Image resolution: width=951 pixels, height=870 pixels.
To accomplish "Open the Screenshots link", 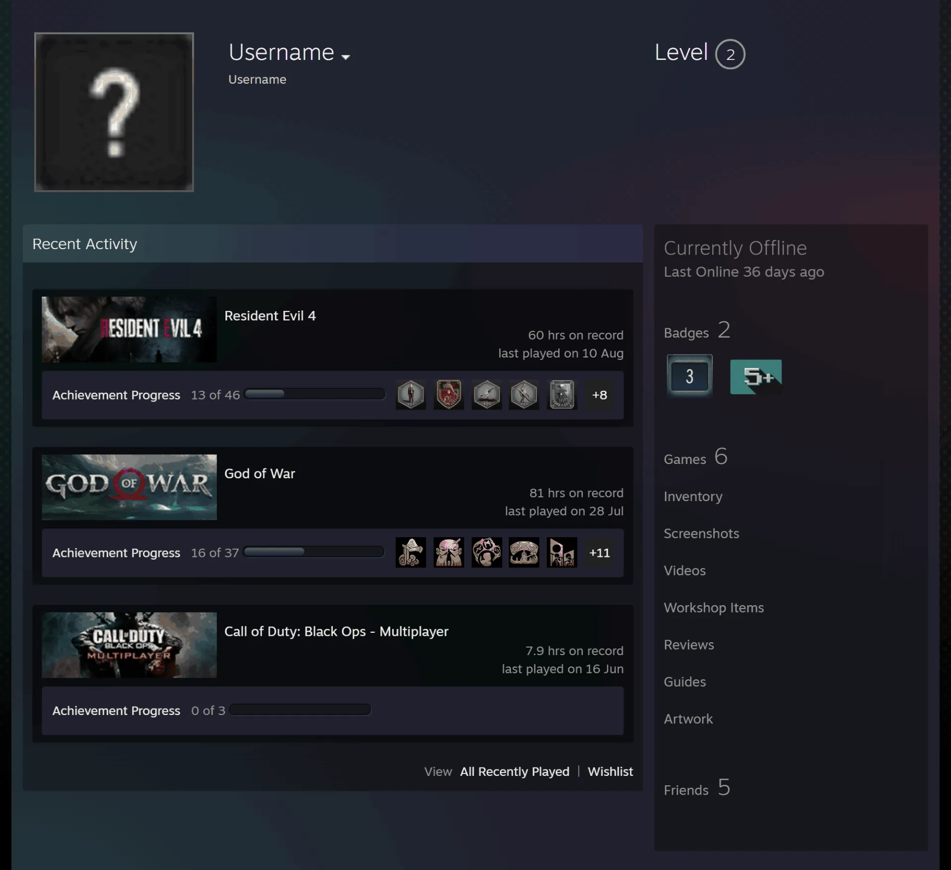I will click(701, 533).
